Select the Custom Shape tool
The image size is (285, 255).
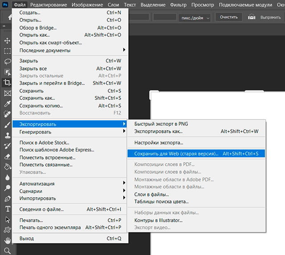pos(7,230)
